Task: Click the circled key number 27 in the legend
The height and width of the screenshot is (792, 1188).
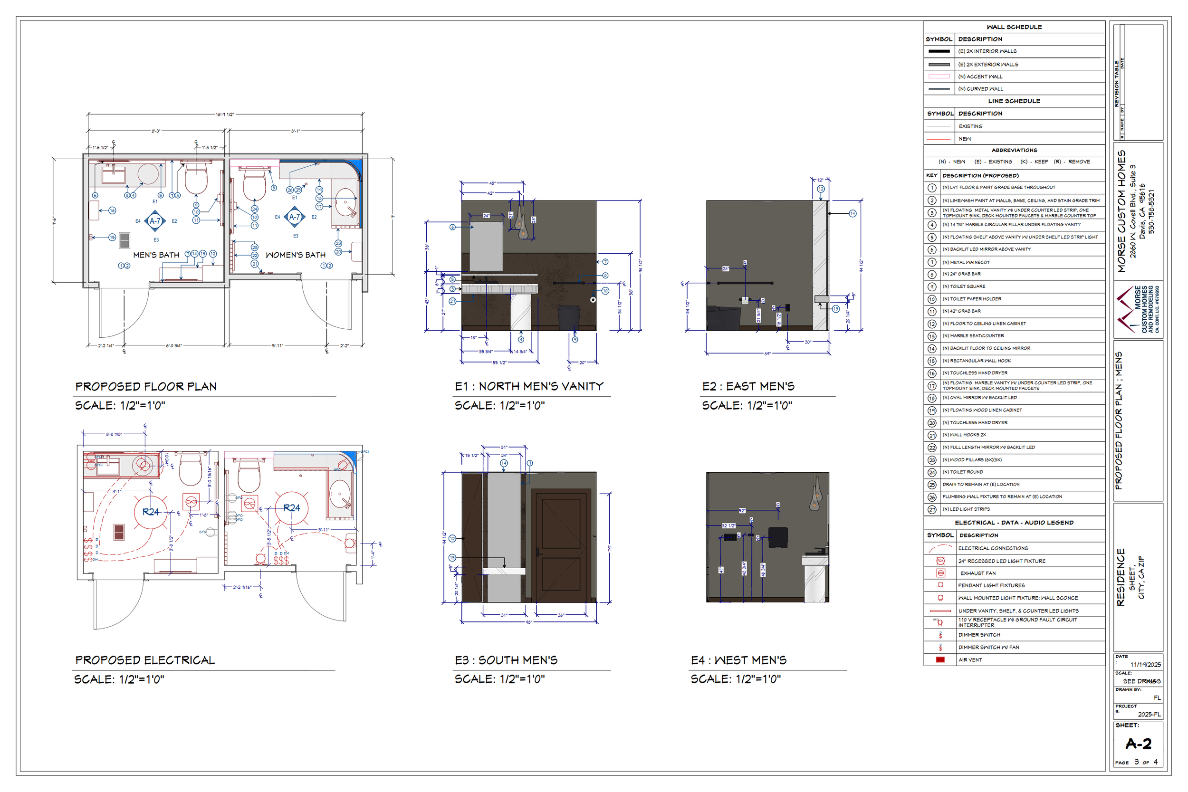Action: pyautogui.click(x=932, y=509)
